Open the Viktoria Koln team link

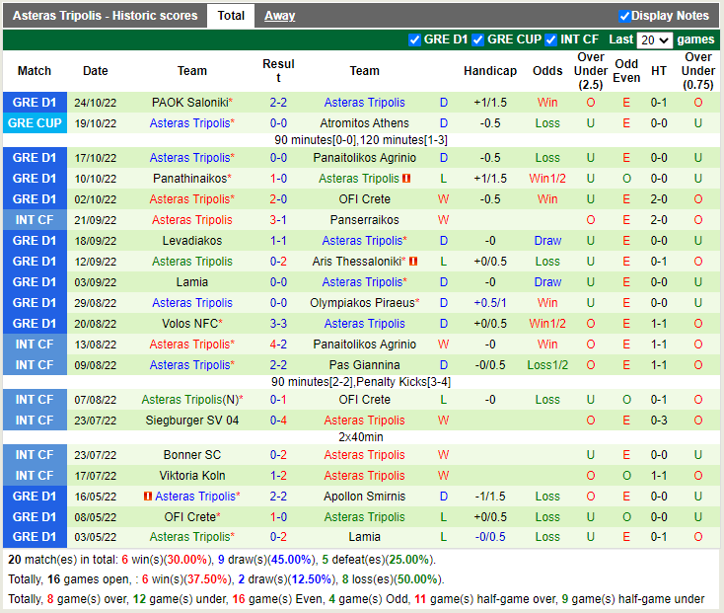[x=192, y=476]
